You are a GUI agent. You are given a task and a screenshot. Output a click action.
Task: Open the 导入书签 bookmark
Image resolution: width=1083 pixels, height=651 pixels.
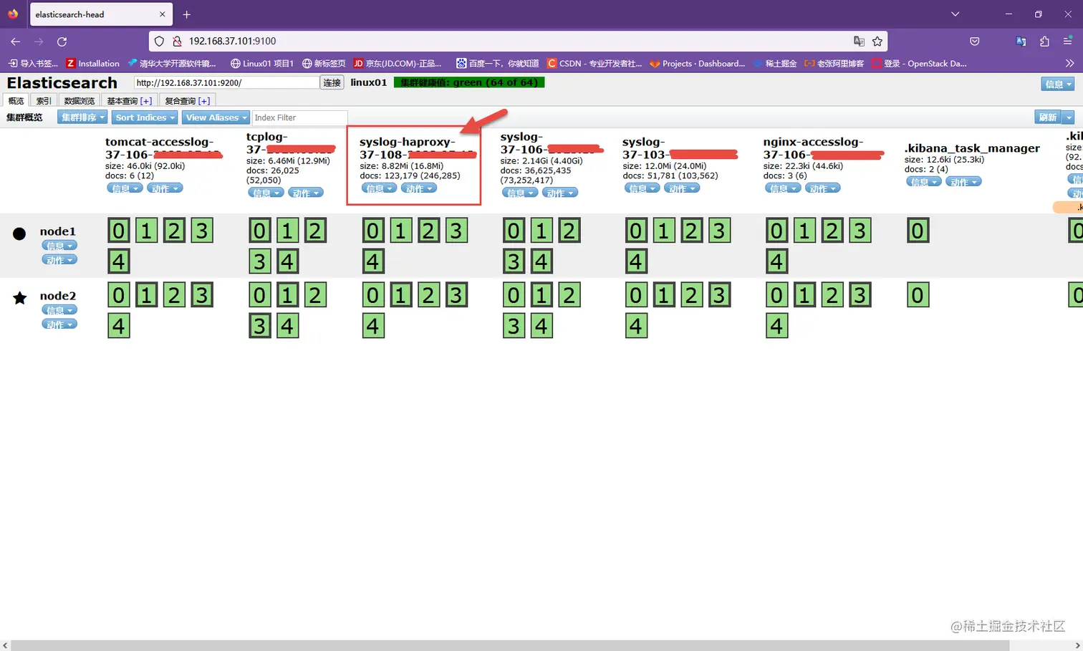(x=33, y=63)
